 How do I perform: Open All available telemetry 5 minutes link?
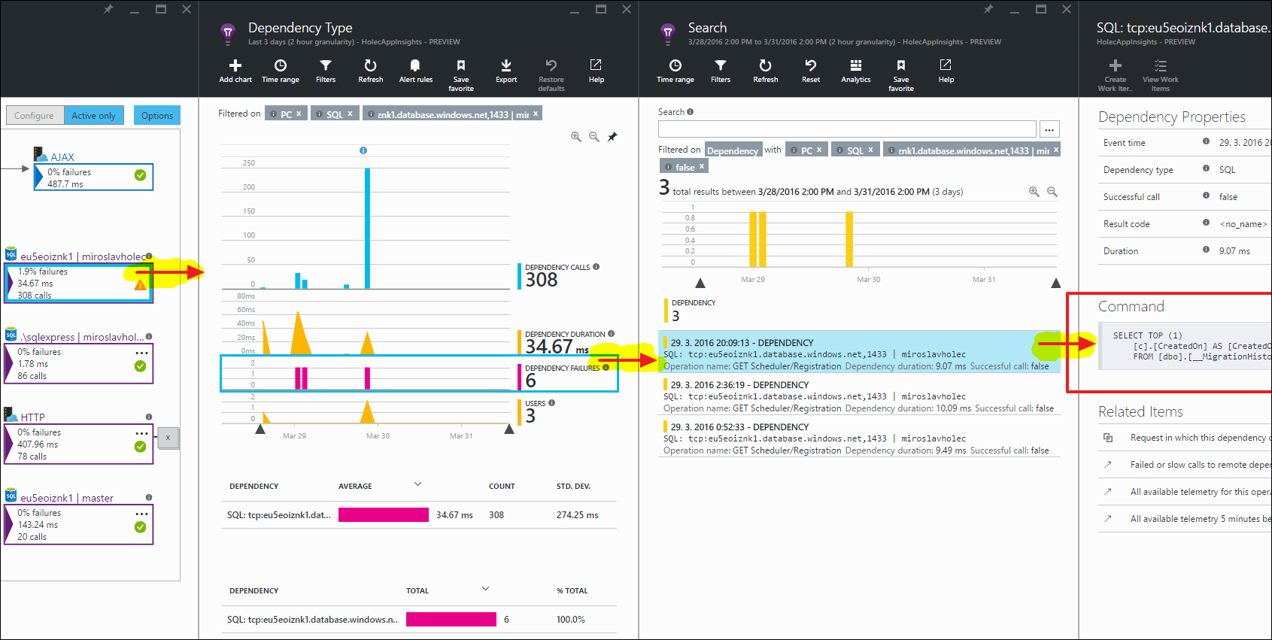click(x=1201, y=519)
